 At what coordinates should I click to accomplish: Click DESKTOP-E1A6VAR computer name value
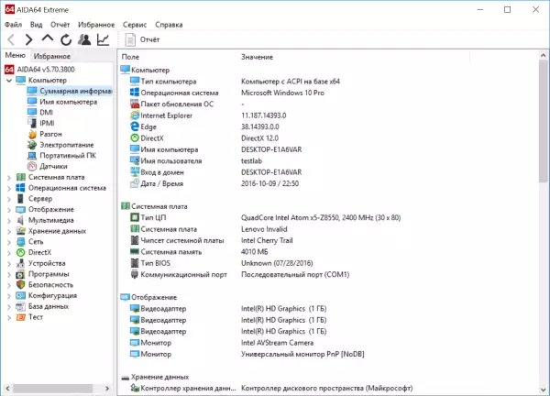(x=271, y=149)
